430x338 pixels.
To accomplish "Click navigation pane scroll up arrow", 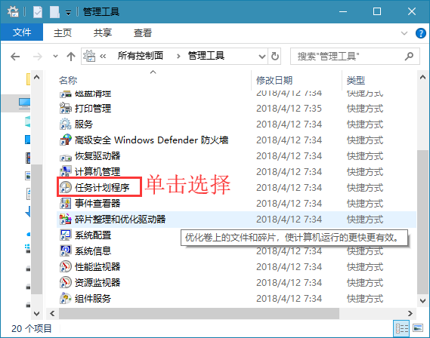I will [36, 77].
